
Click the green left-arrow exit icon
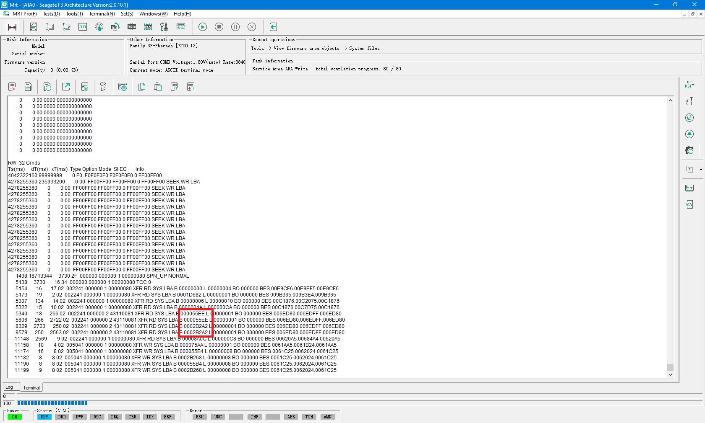[274, 27]
